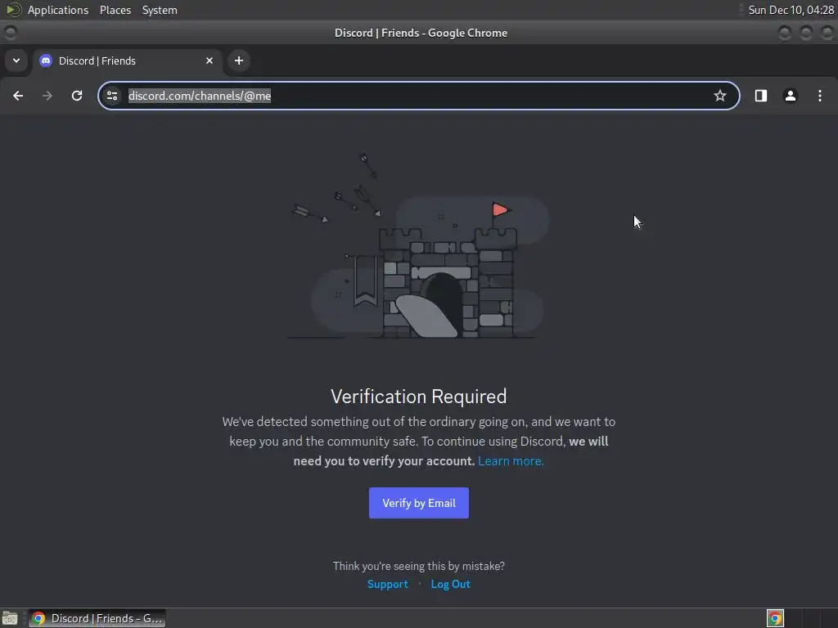Click show desktop icon in bottom panel
This screenshot has height=628, width=838.
pos(10,618)
